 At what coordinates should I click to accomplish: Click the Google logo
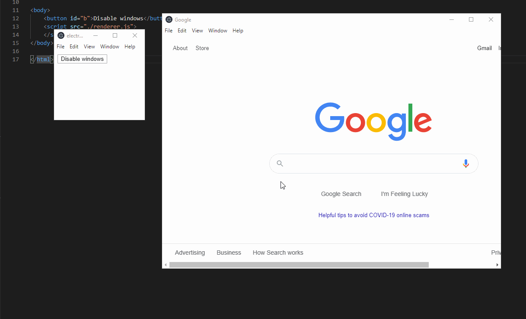click(x=373, y=121)
